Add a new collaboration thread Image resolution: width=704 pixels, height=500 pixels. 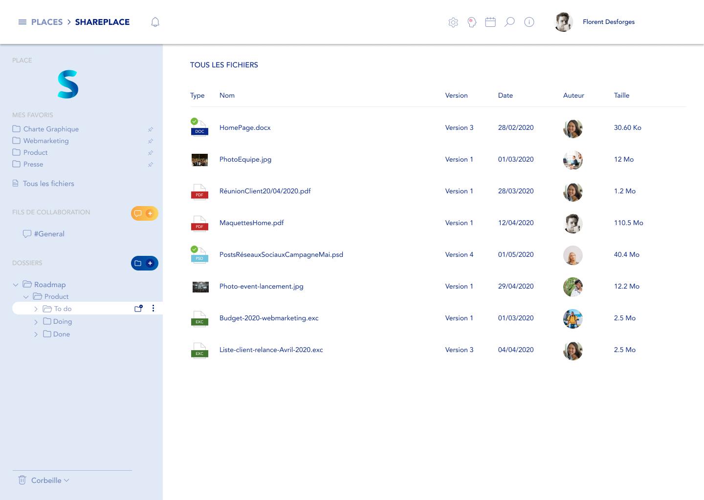click(x=145, y=213)
